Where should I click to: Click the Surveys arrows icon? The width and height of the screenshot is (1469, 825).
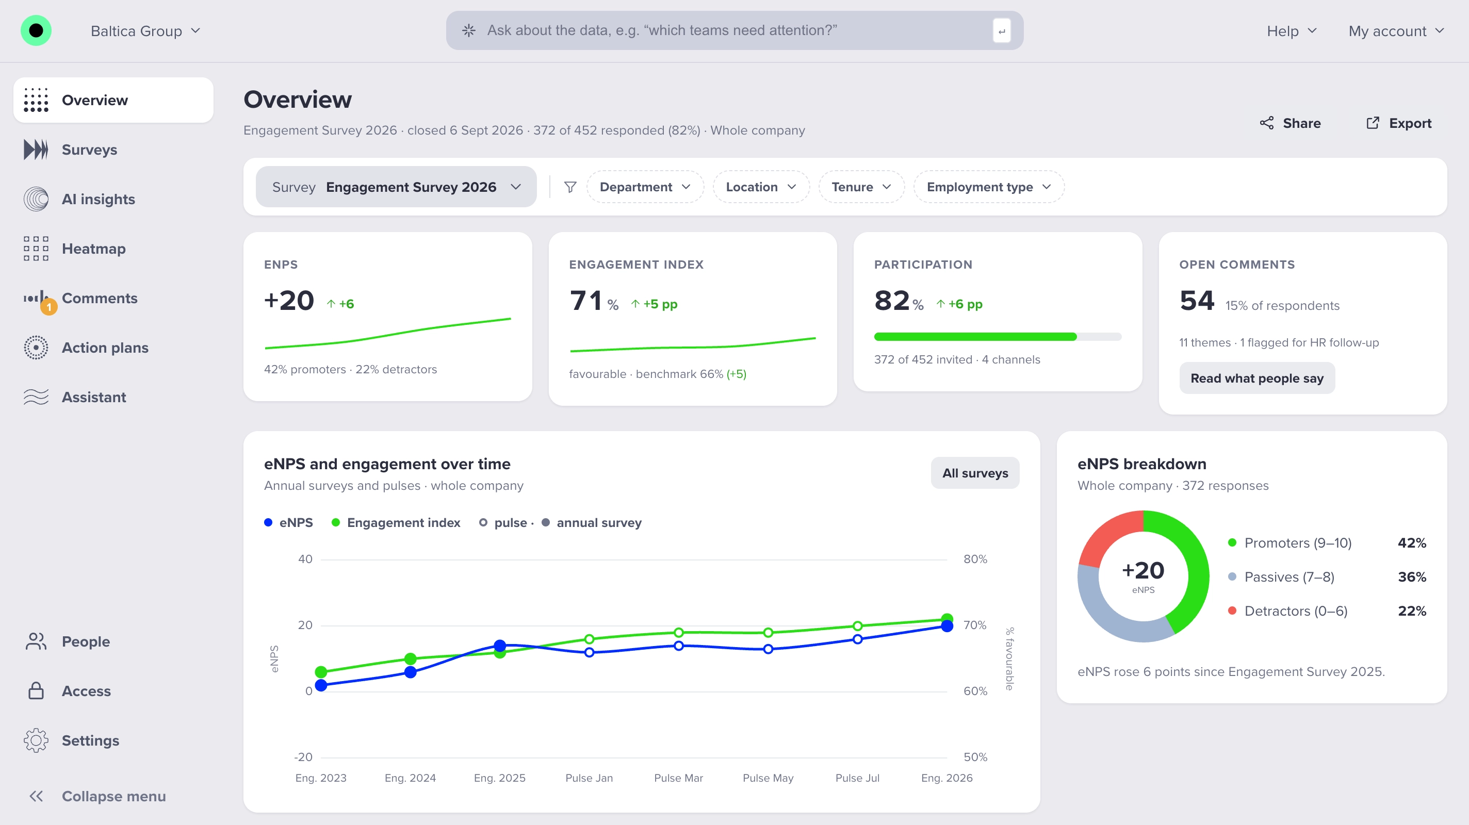(36, 150)
